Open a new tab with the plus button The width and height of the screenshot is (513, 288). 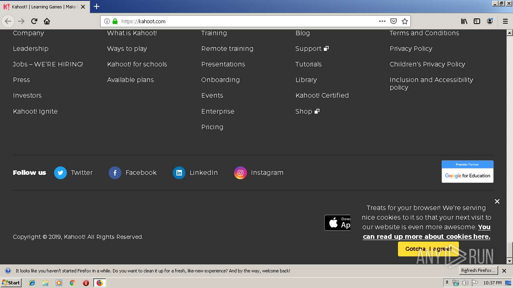pyautogui.click(x=97, y=6)
